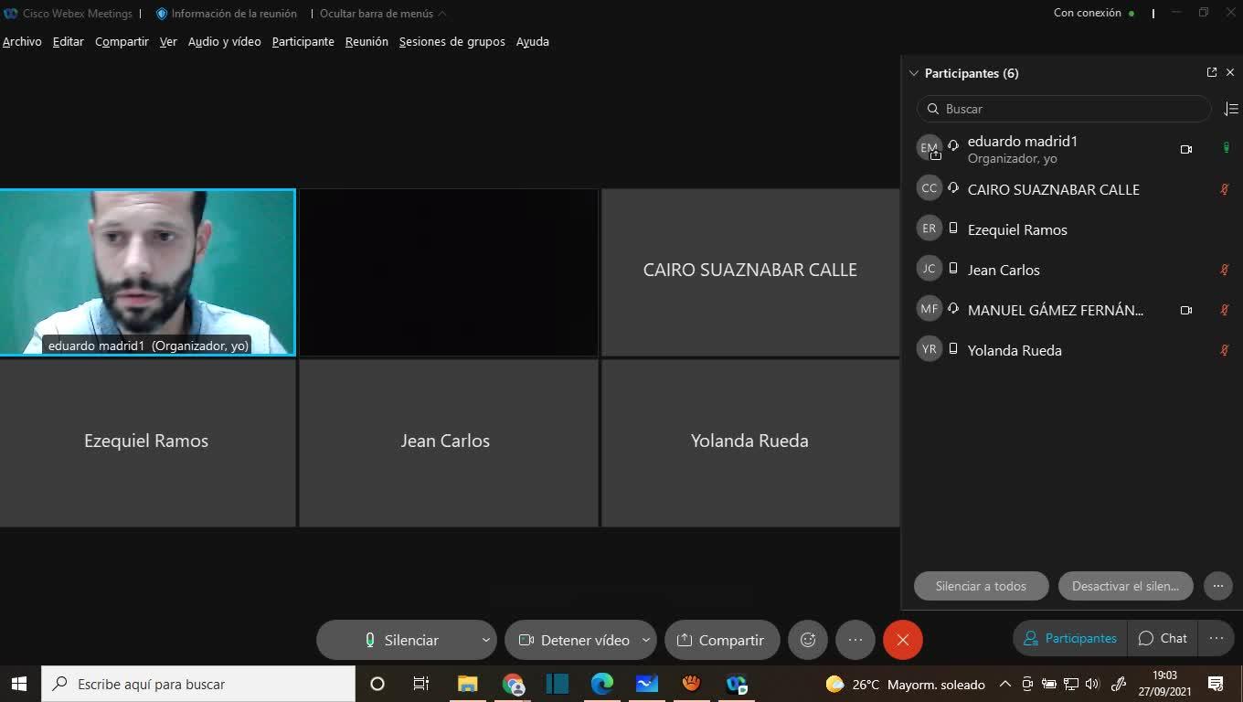This screenshot has height=702, width=1243.
Task: Toggle eduardo madrid1's microphone in participant list
Action: click(1226, 148)
